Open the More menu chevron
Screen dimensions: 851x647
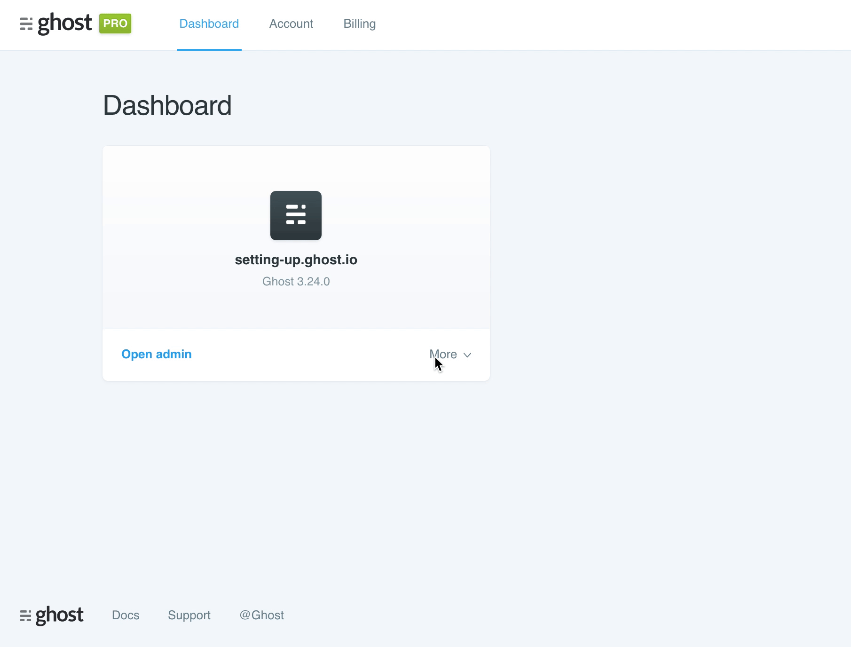(468, 355)
